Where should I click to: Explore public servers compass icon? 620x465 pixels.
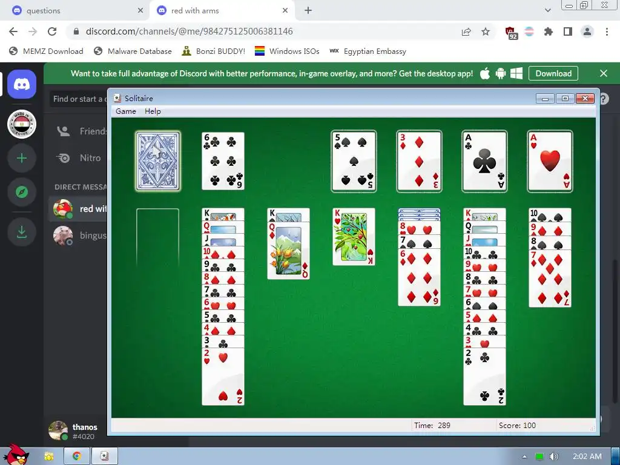[22, 192]
